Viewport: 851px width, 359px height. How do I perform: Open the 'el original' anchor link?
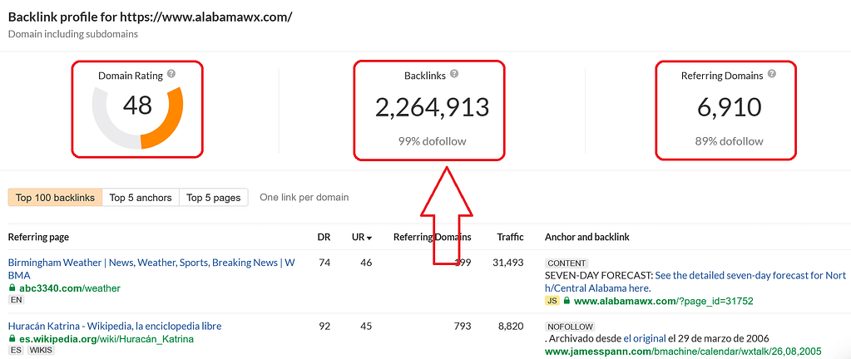point(646,338)
